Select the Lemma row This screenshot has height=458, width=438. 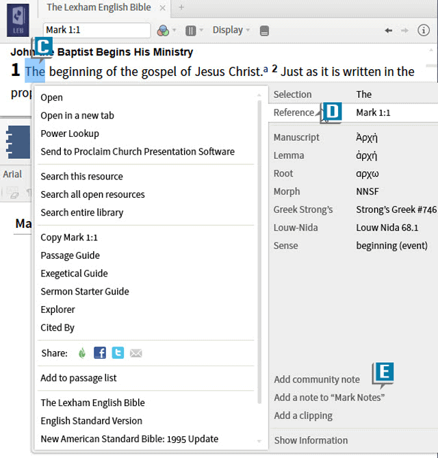coord(353,155)
